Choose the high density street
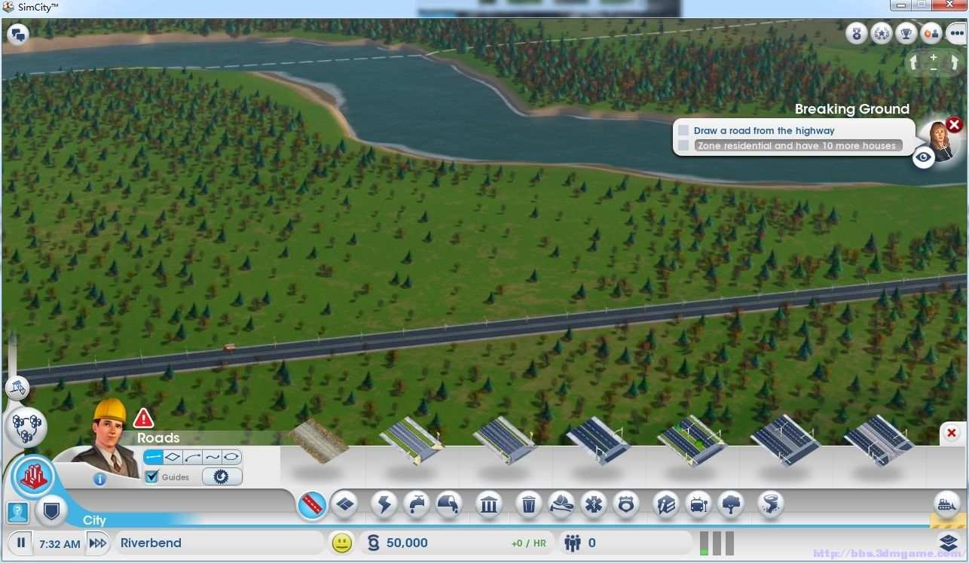 pos(598,441)
